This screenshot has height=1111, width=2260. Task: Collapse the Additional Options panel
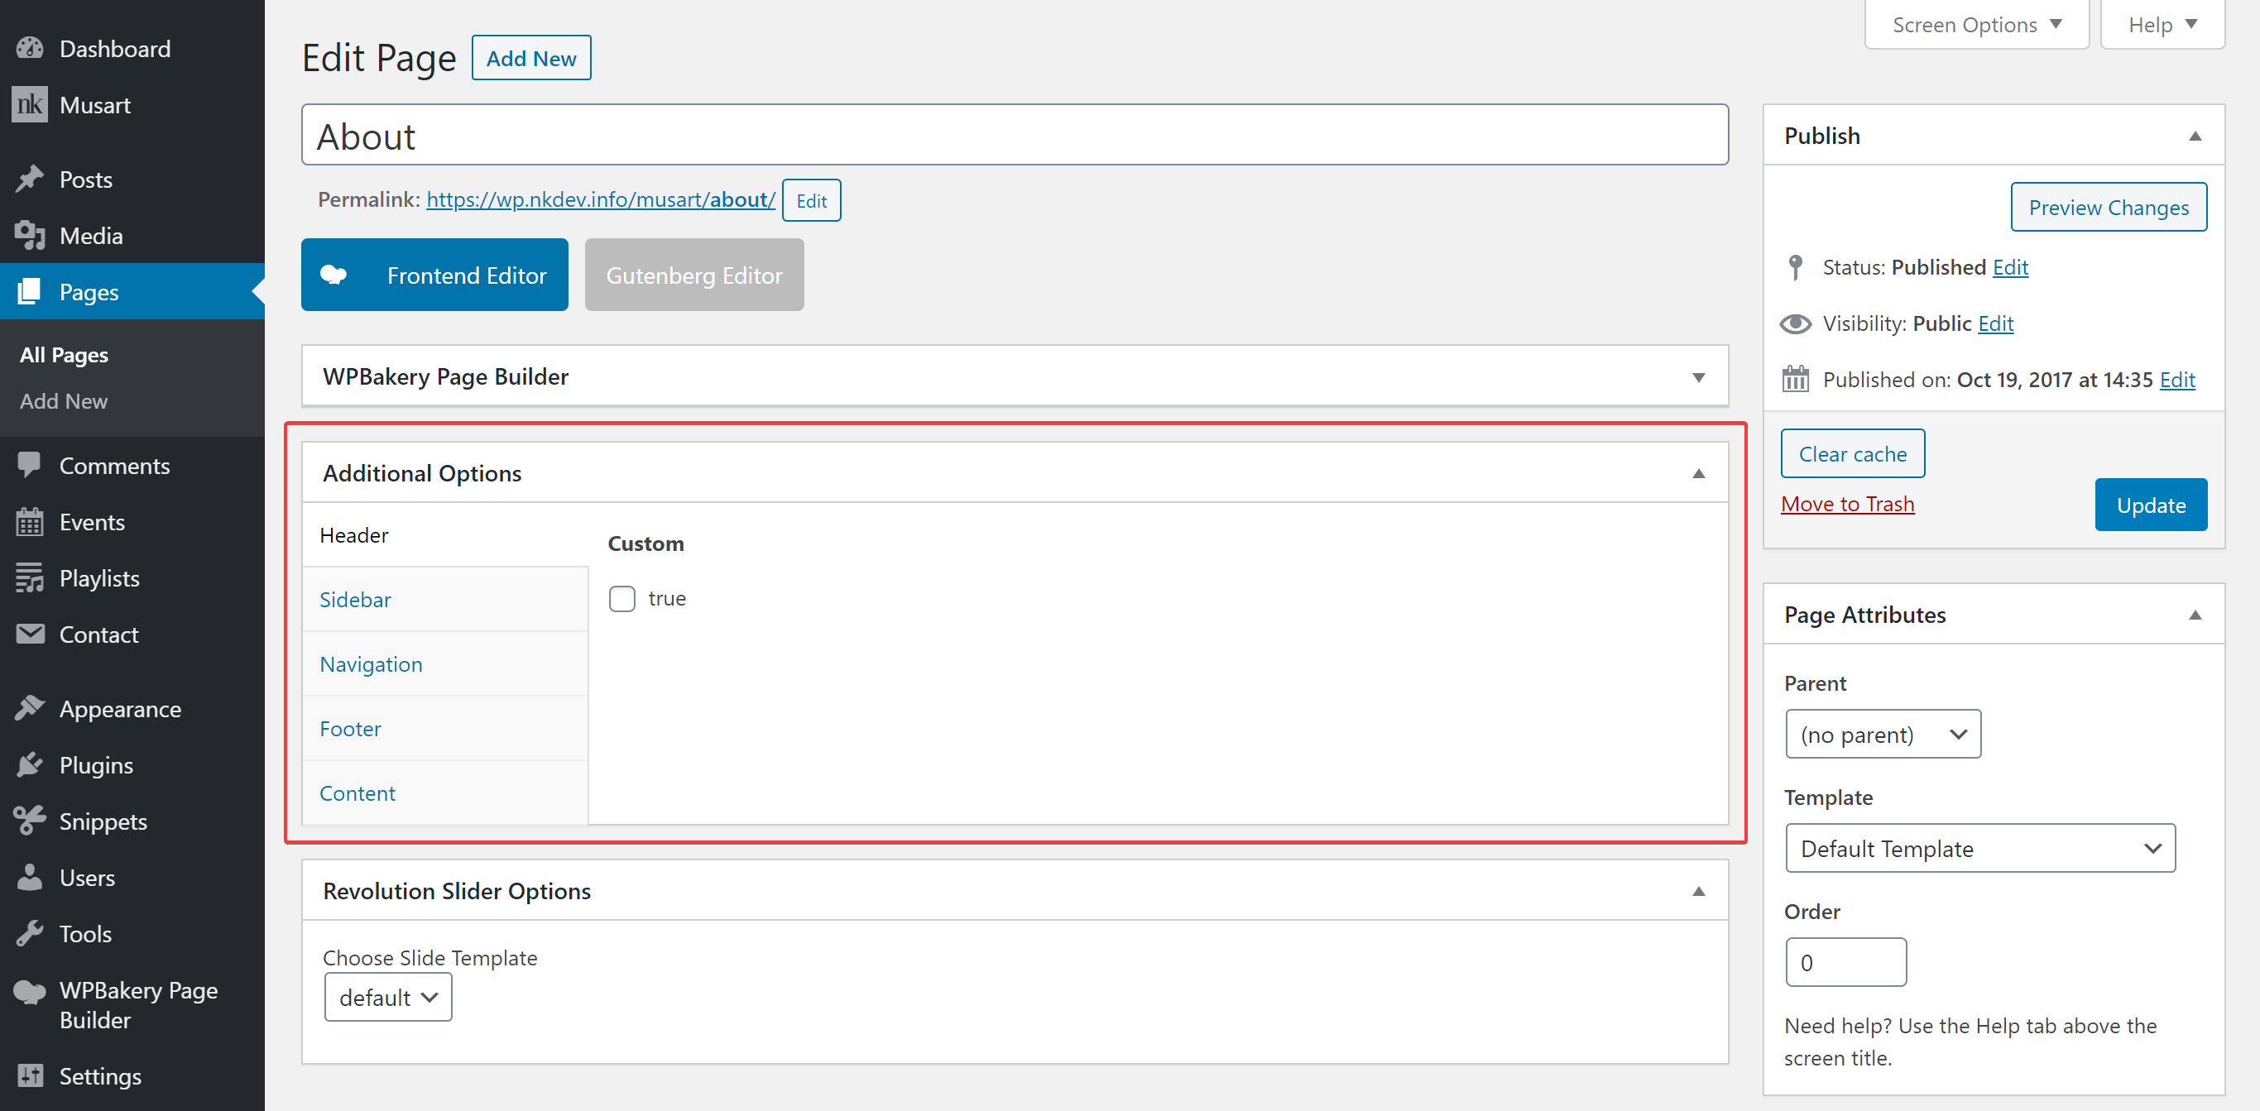tap(1698, 473)
